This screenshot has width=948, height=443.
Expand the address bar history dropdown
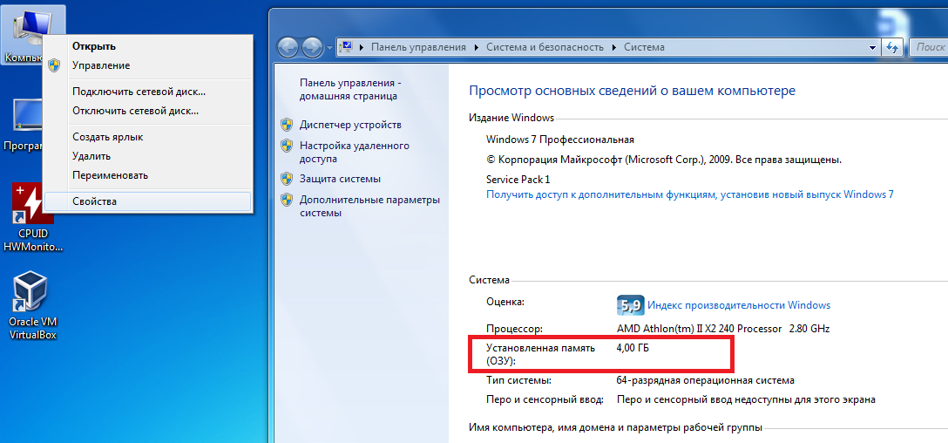point(872,46)
